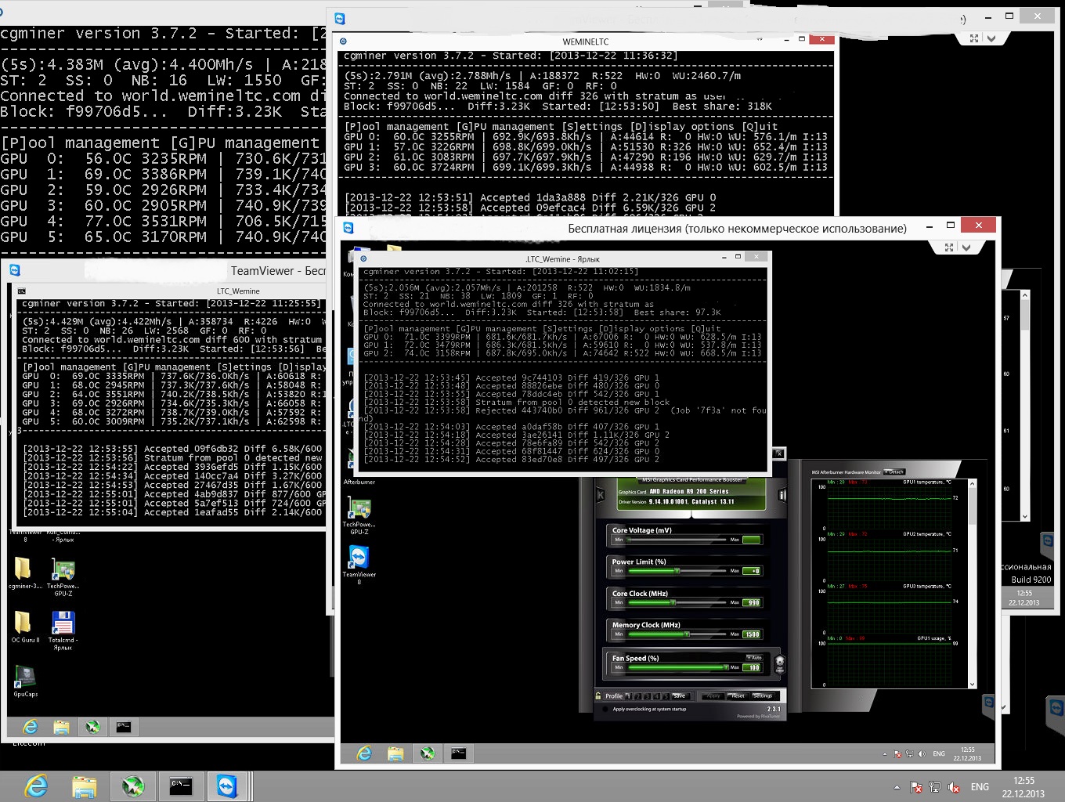Click the Memory Clock value field showing 1500
This screenshot has height=802, width=1065.
pyautogui.click(x=752, y=634)
